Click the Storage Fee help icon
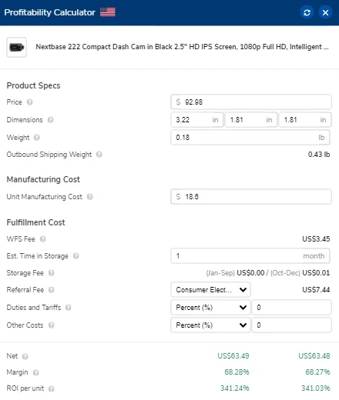The image size is (339, 400). (x=52, y=273)
